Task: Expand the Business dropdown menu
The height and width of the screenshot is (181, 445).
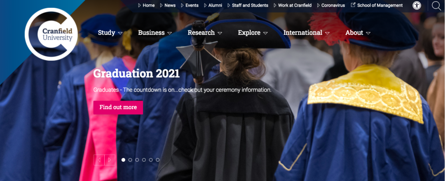Action: (155, 33)
